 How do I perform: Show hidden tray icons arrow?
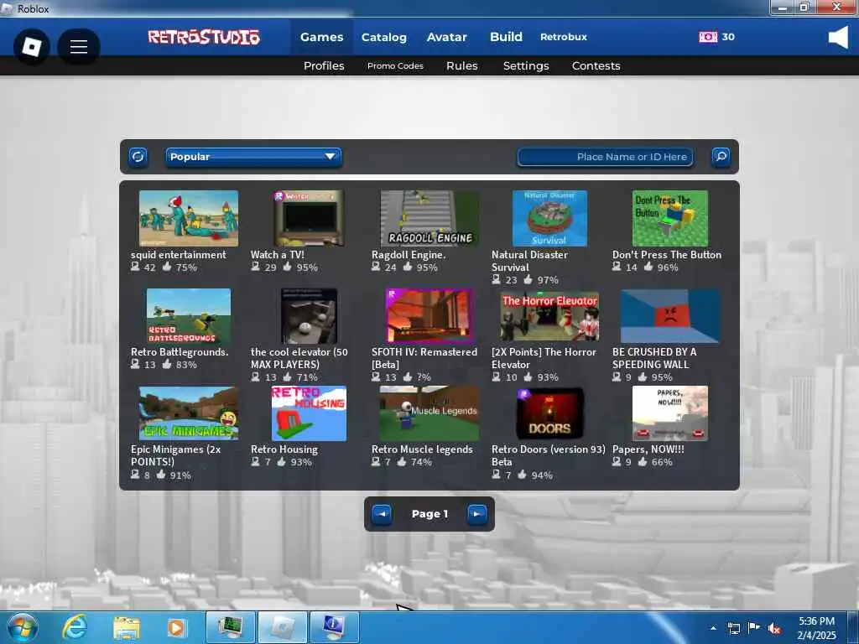point(713,628)
